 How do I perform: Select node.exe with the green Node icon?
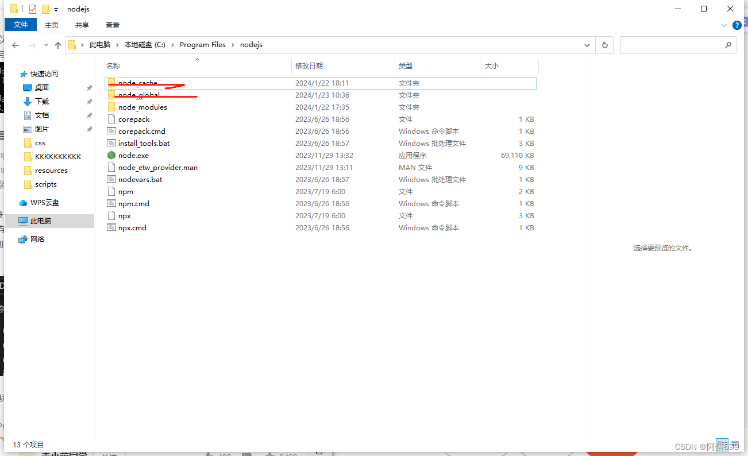pos(133,155)
